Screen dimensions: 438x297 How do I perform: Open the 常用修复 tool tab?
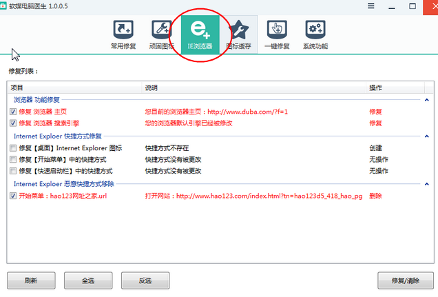point(123,34)
